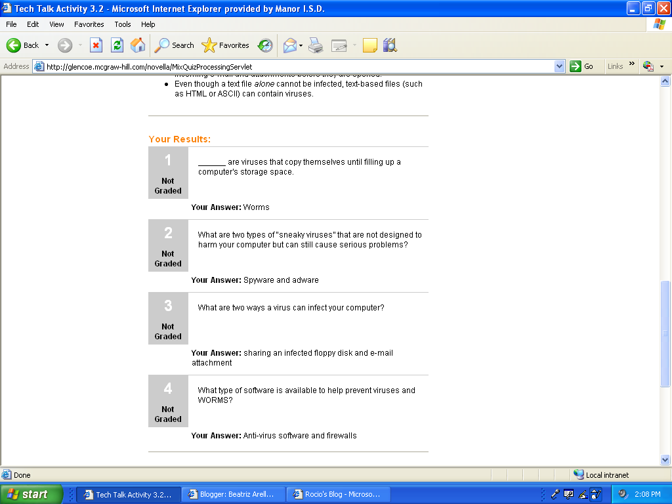Select the Tech Talk Activity 3.2 taskbar button
Image resolution: width=672 pixels, height=504 pixels.
[129, 494]
